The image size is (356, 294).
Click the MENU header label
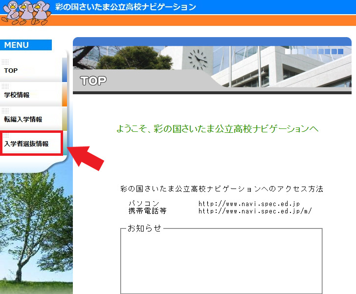25,45
